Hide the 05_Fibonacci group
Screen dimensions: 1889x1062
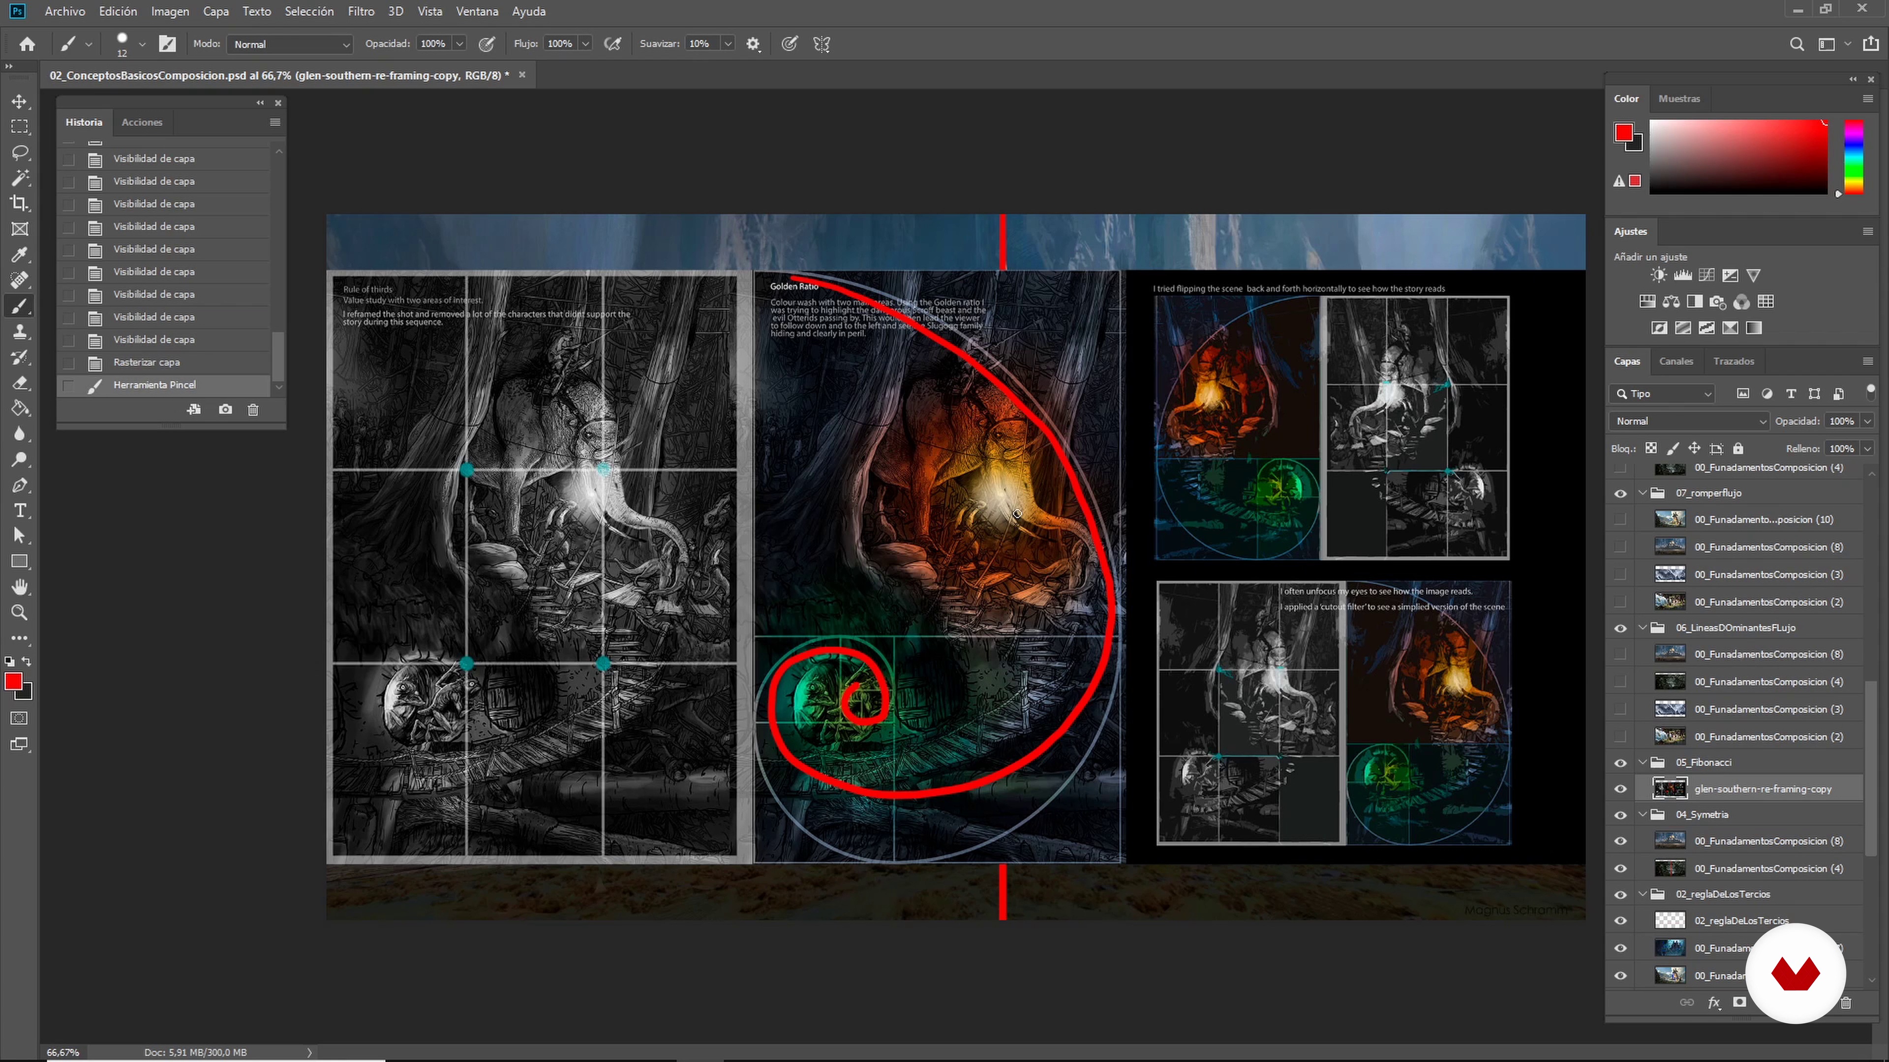[x=1620, y=763]
